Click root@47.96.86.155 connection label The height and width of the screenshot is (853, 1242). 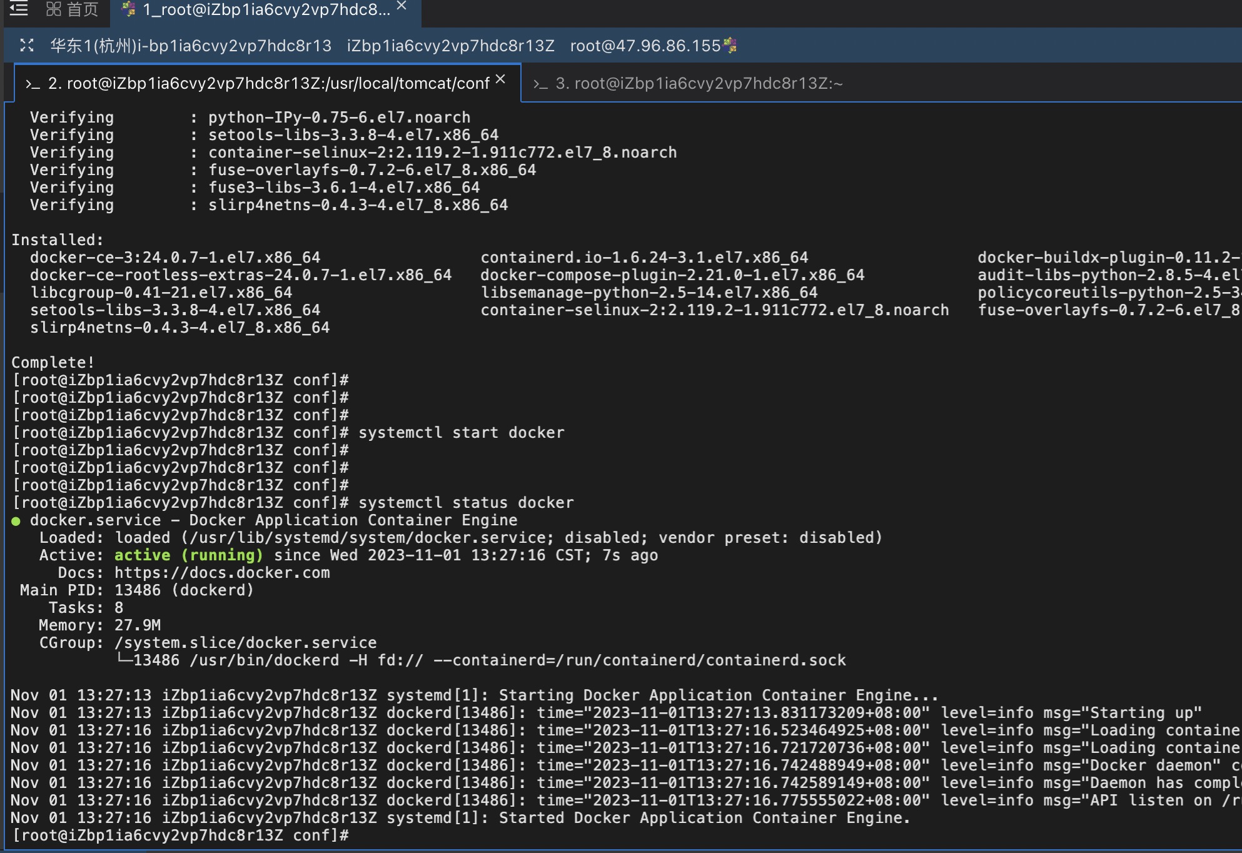coord(645,46)
